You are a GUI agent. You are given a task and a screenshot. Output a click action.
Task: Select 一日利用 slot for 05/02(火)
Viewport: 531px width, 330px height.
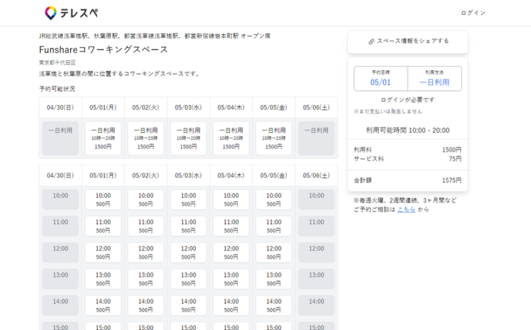[x=146, y=138]
